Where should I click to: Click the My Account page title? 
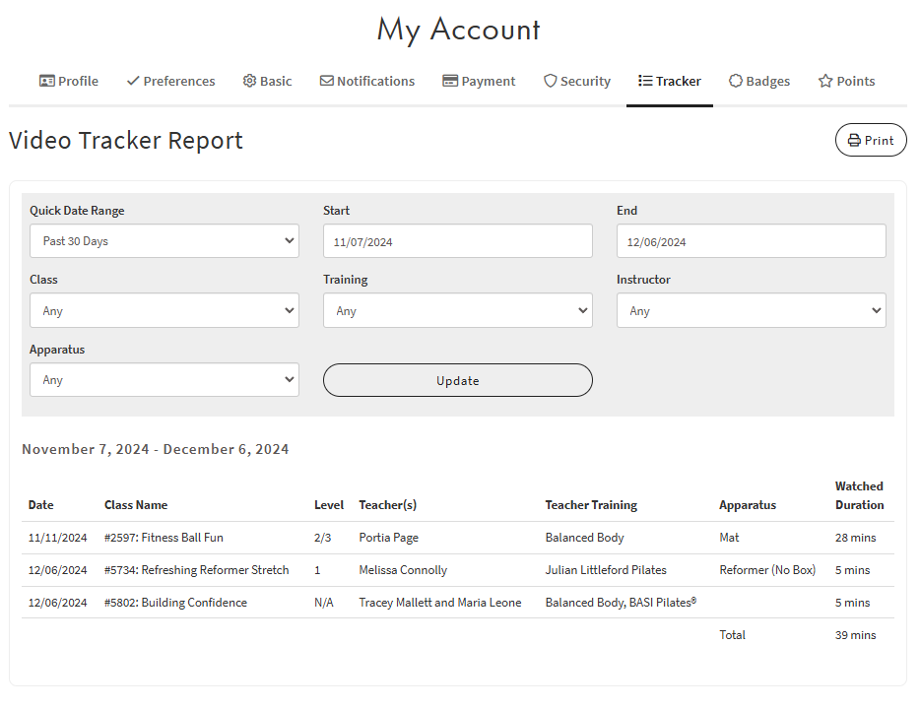tap(458, 30)
